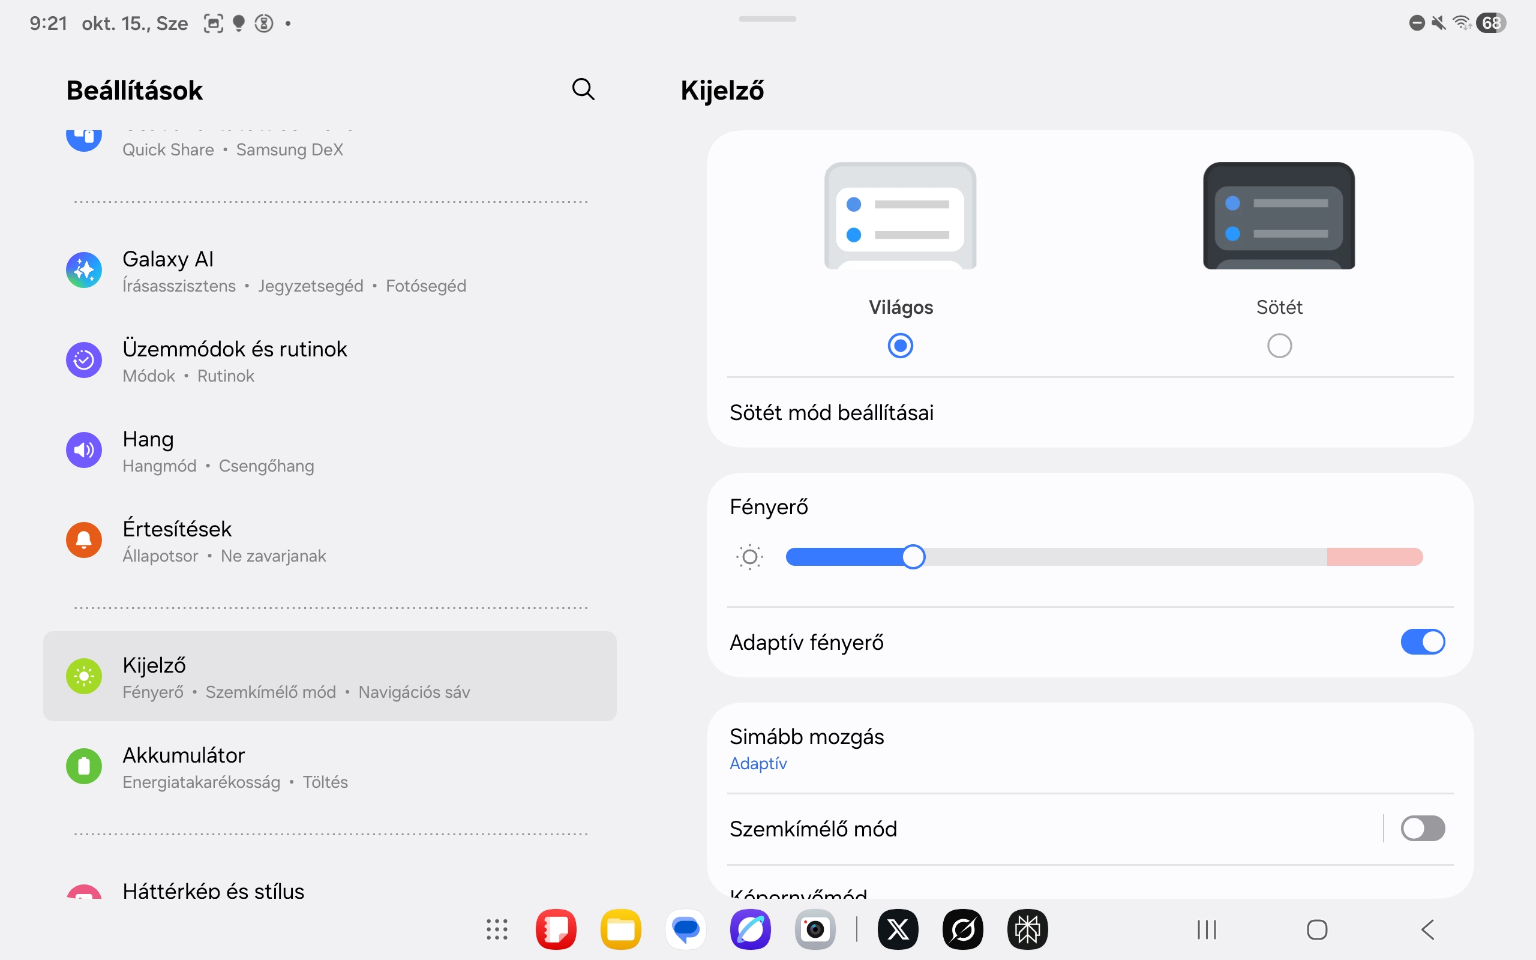Enable the Szemkímélő mód switch
The width and height of the screenshot is (1536, 960).
pyautogui.click(x=1423, y=829)
